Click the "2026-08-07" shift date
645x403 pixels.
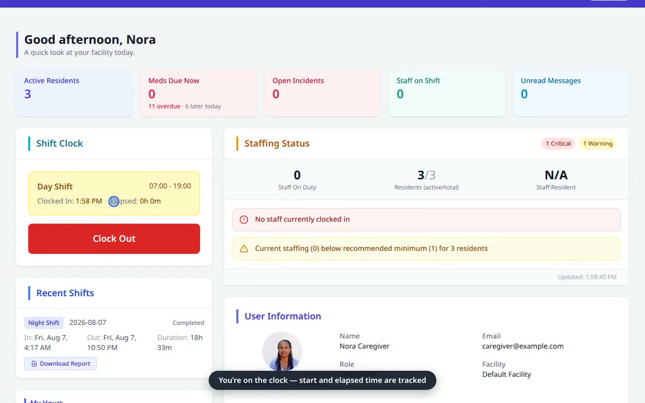tap(88, 322)
